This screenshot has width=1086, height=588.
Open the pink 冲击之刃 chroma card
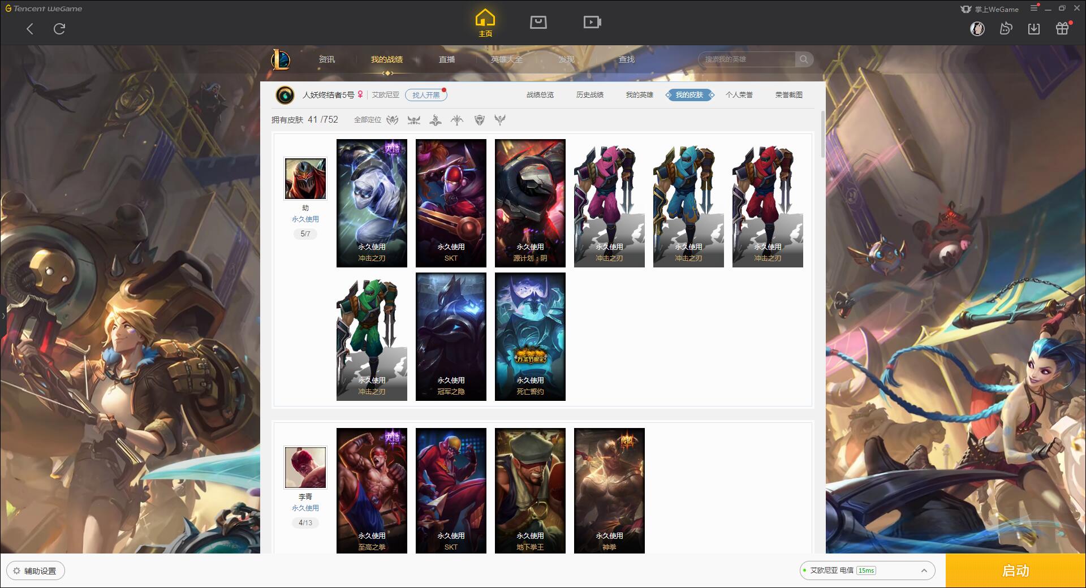click(609, 203)
